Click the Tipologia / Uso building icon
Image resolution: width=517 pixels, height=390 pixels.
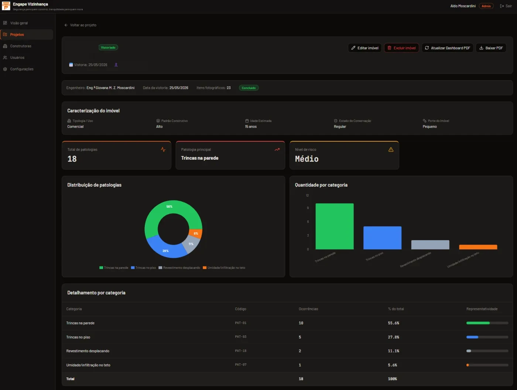pos(69,121)
